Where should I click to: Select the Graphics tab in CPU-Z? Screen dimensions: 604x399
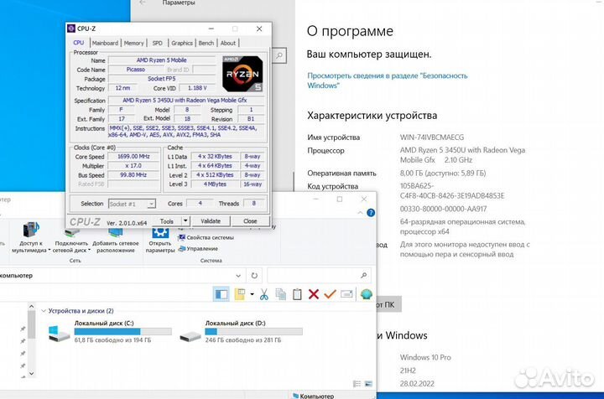pyautogui.click(x=182, y=43)
